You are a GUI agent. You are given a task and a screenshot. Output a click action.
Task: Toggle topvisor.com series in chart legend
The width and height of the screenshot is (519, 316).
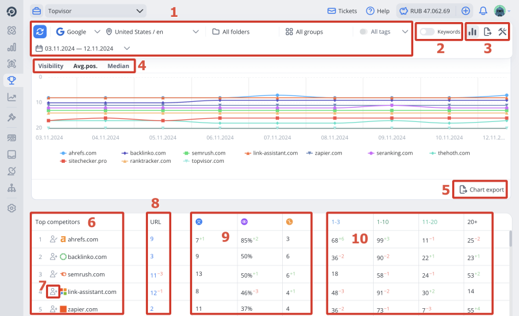(204, 161)
